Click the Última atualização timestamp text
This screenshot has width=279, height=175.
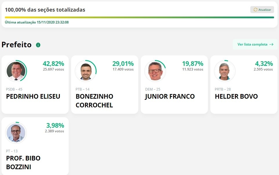coord(37,22)
